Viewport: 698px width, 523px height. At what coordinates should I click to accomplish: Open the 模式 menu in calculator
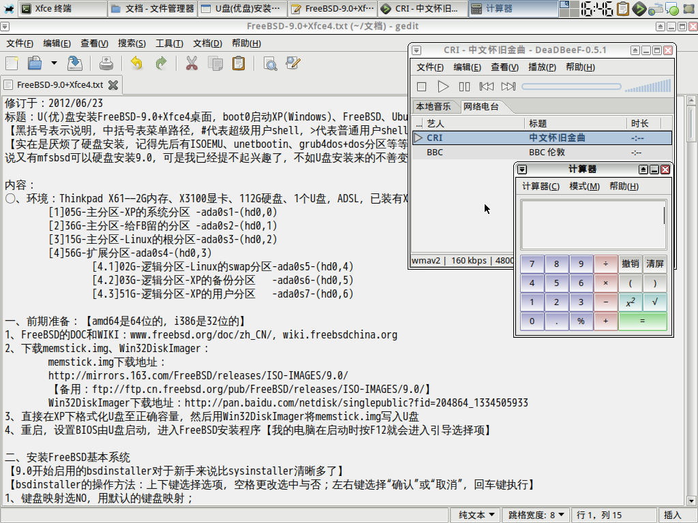point(584,187)
